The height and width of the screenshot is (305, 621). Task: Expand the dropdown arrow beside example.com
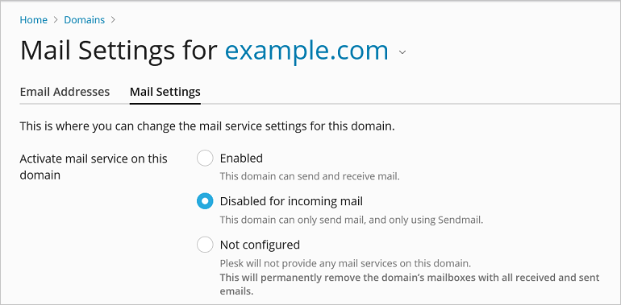pyautogui.click(x=402, y=52)
